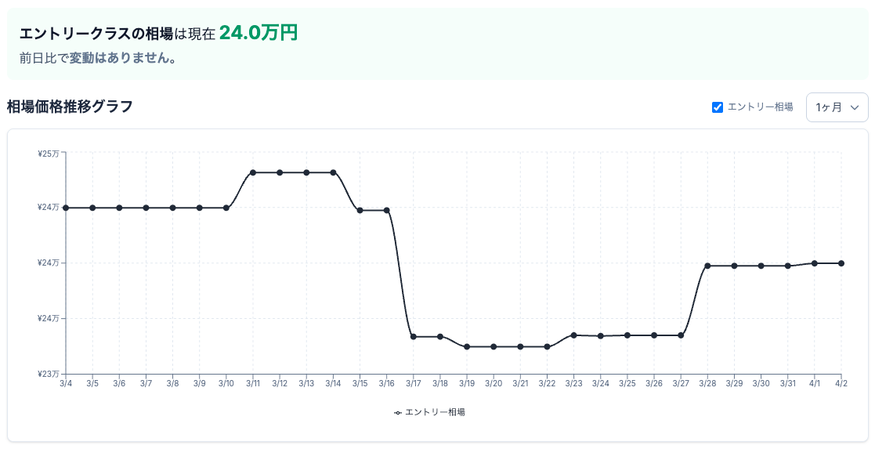Viewport: 875px width, 449px height.
Task: Click the ¥25万 y-axis label
Action: click(x=48, y=154)
